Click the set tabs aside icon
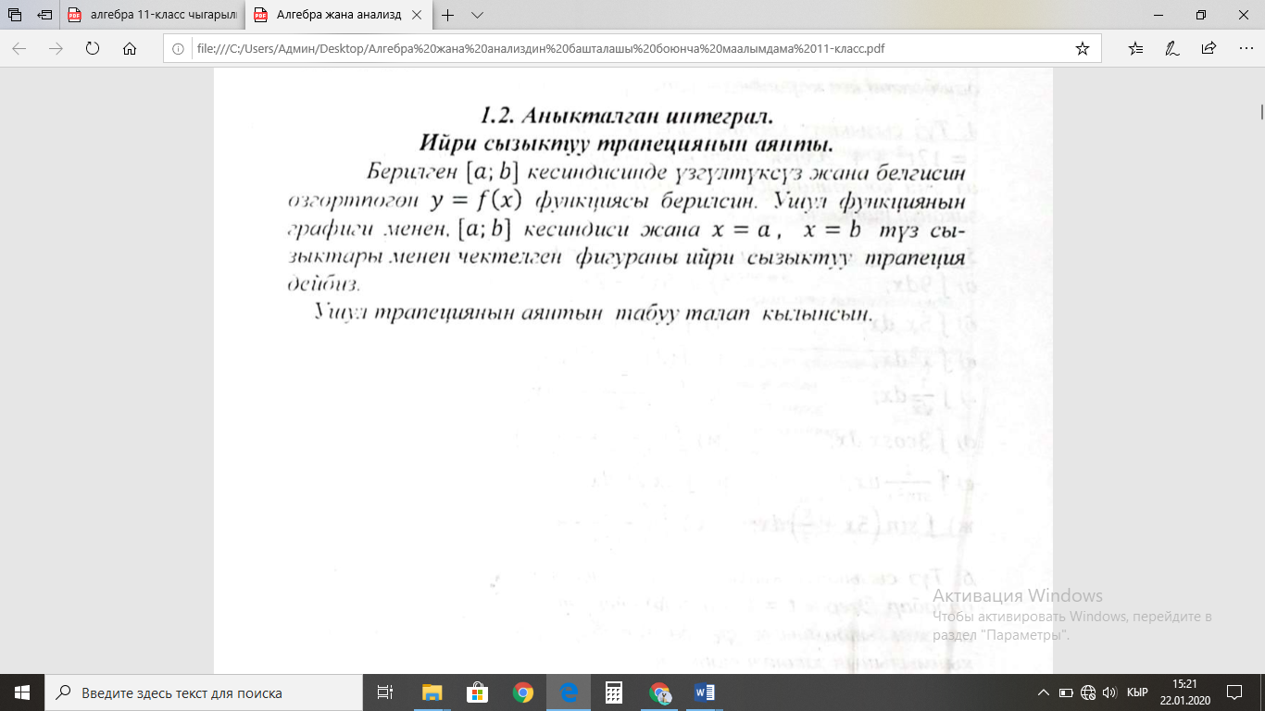Screen dimensions: 1265x711 (x=44, y=15)
